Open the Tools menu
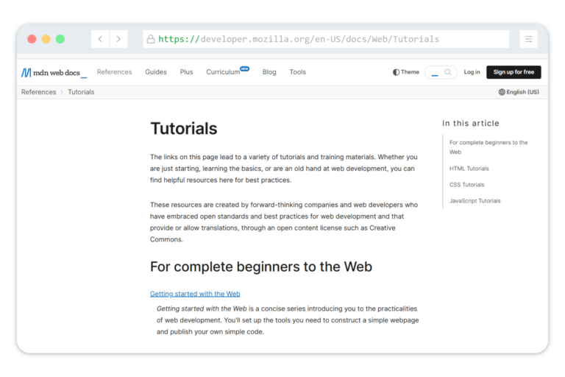Screen dimensions: 565x377 coord(298,72)
